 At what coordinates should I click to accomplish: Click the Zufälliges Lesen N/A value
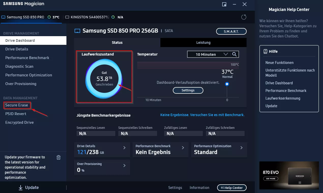tap(184, 133)
